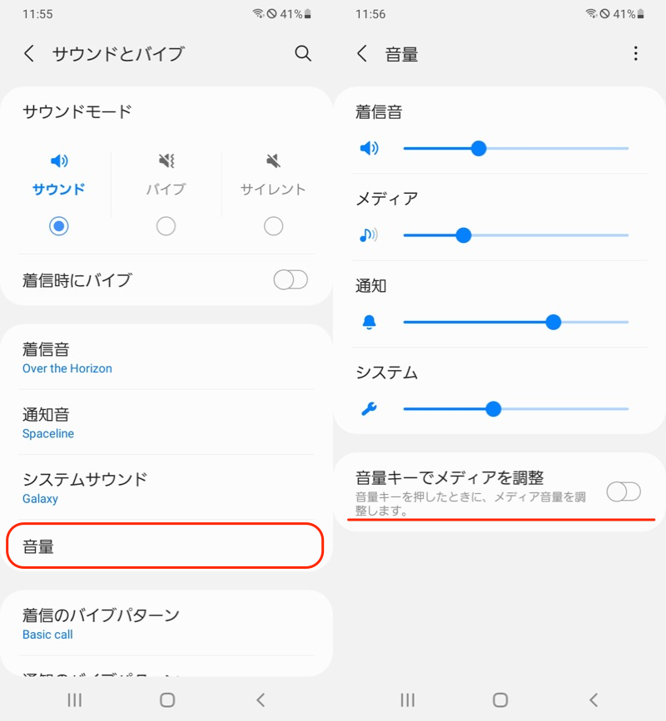Open 着信のバイブパターン Basic call
Image resolution: width=666 pixels, height=721 pixels.
(166, 623)
